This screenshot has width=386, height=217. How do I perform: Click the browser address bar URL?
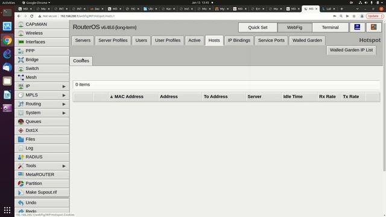pyautogui.click(x=87, y=16)
